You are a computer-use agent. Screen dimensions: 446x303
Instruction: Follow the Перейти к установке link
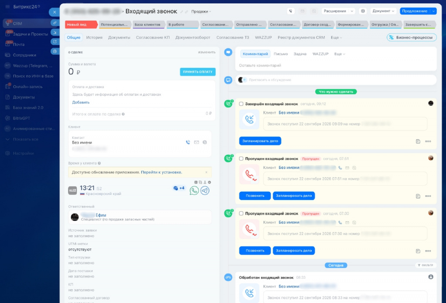(161, 173)
